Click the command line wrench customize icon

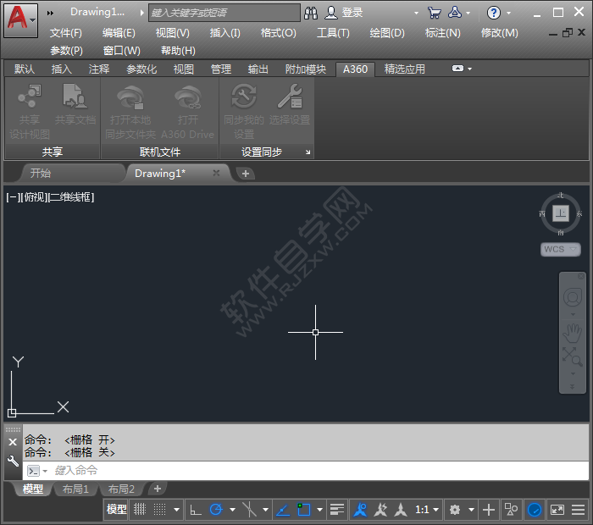click(x=13, y=461)
